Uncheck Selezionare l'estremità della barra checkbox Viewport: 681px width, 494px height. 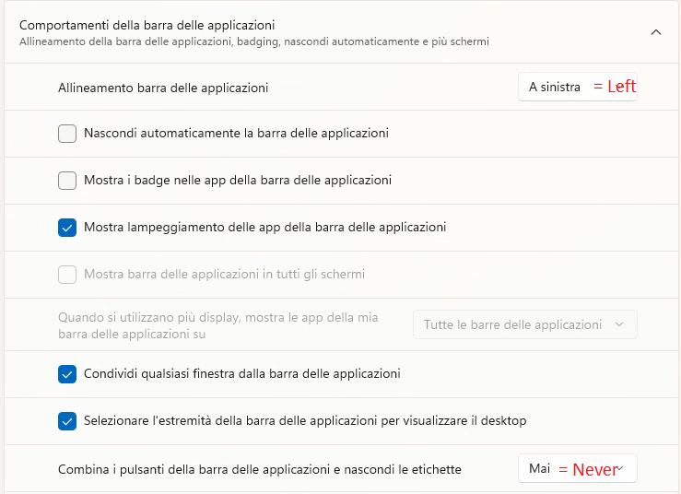(67, 421)
